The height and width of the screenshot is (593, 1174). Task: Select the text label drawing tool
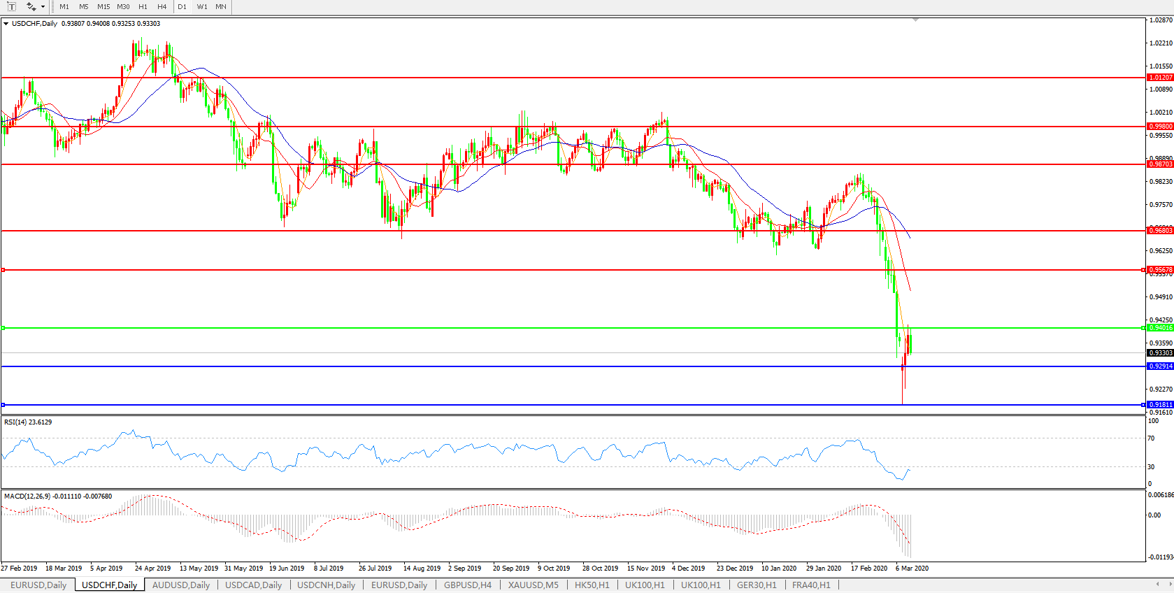11,6
